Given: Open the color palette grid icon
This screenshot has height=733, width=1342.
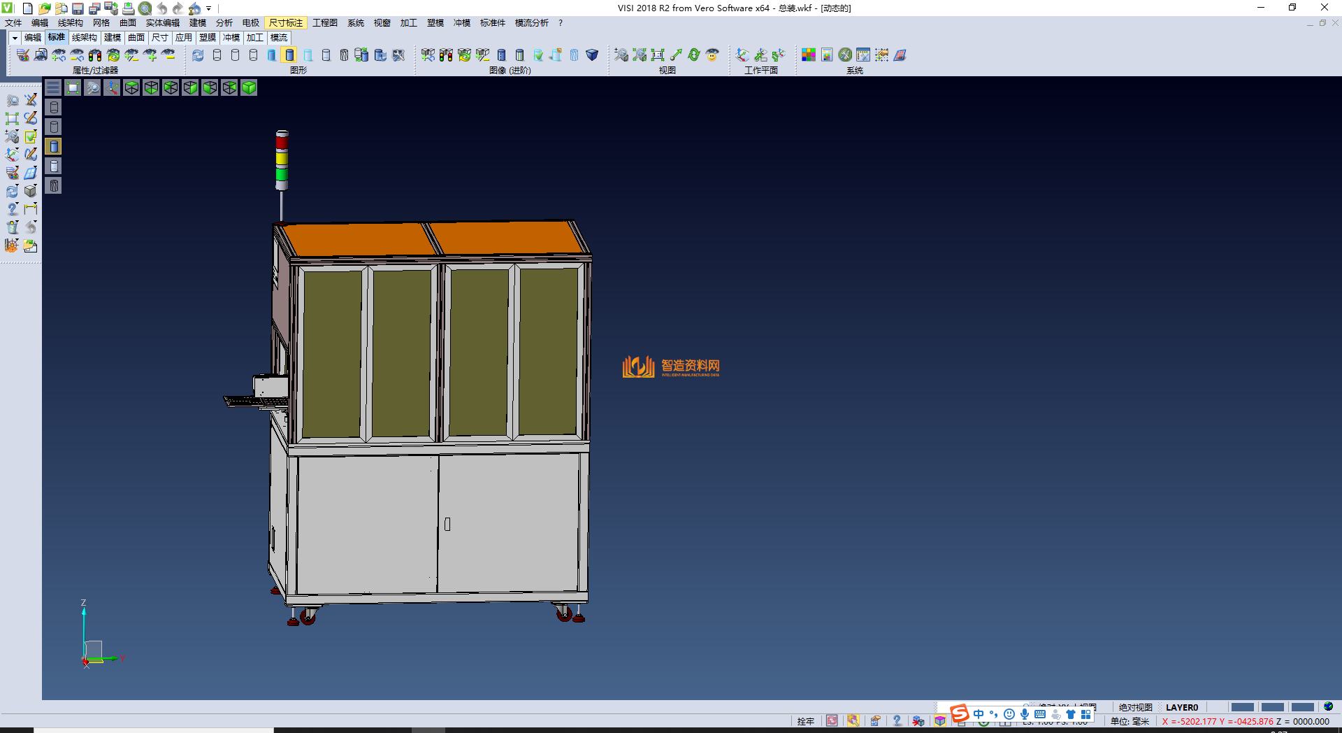Looking at the screenshot, I should [x=808, y=55].
